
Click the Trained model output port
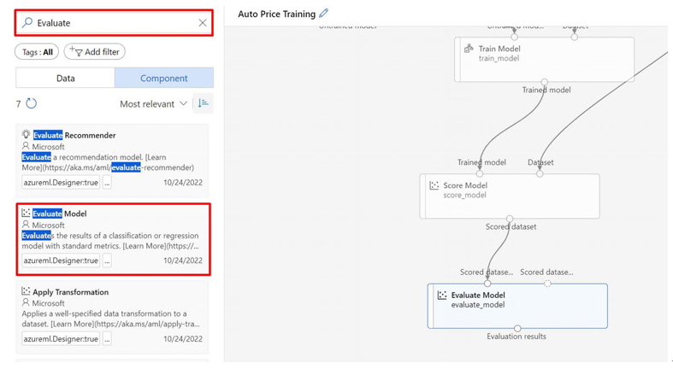click(544, 82)
